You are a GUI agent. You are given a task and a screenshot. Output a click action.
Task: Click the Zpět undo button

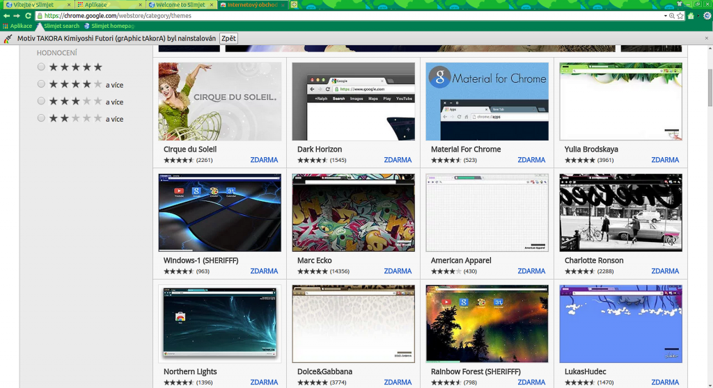pos(228,39)
